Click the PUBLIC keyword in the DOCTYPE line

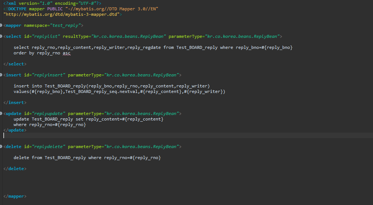(55, 9)
